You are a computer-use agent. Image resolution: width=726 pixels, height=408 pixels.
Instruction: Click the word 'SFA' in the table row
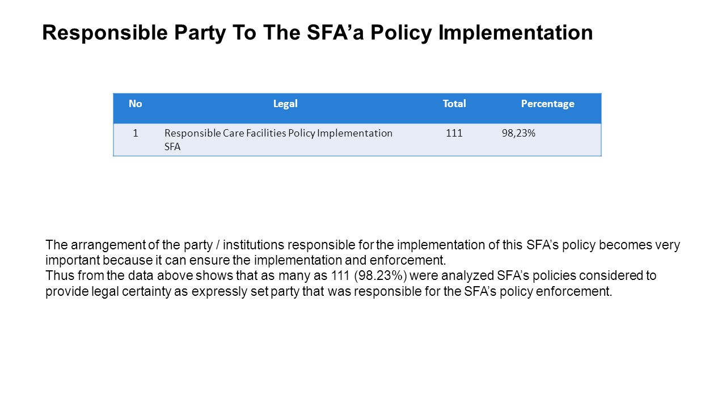click(172, 147)
